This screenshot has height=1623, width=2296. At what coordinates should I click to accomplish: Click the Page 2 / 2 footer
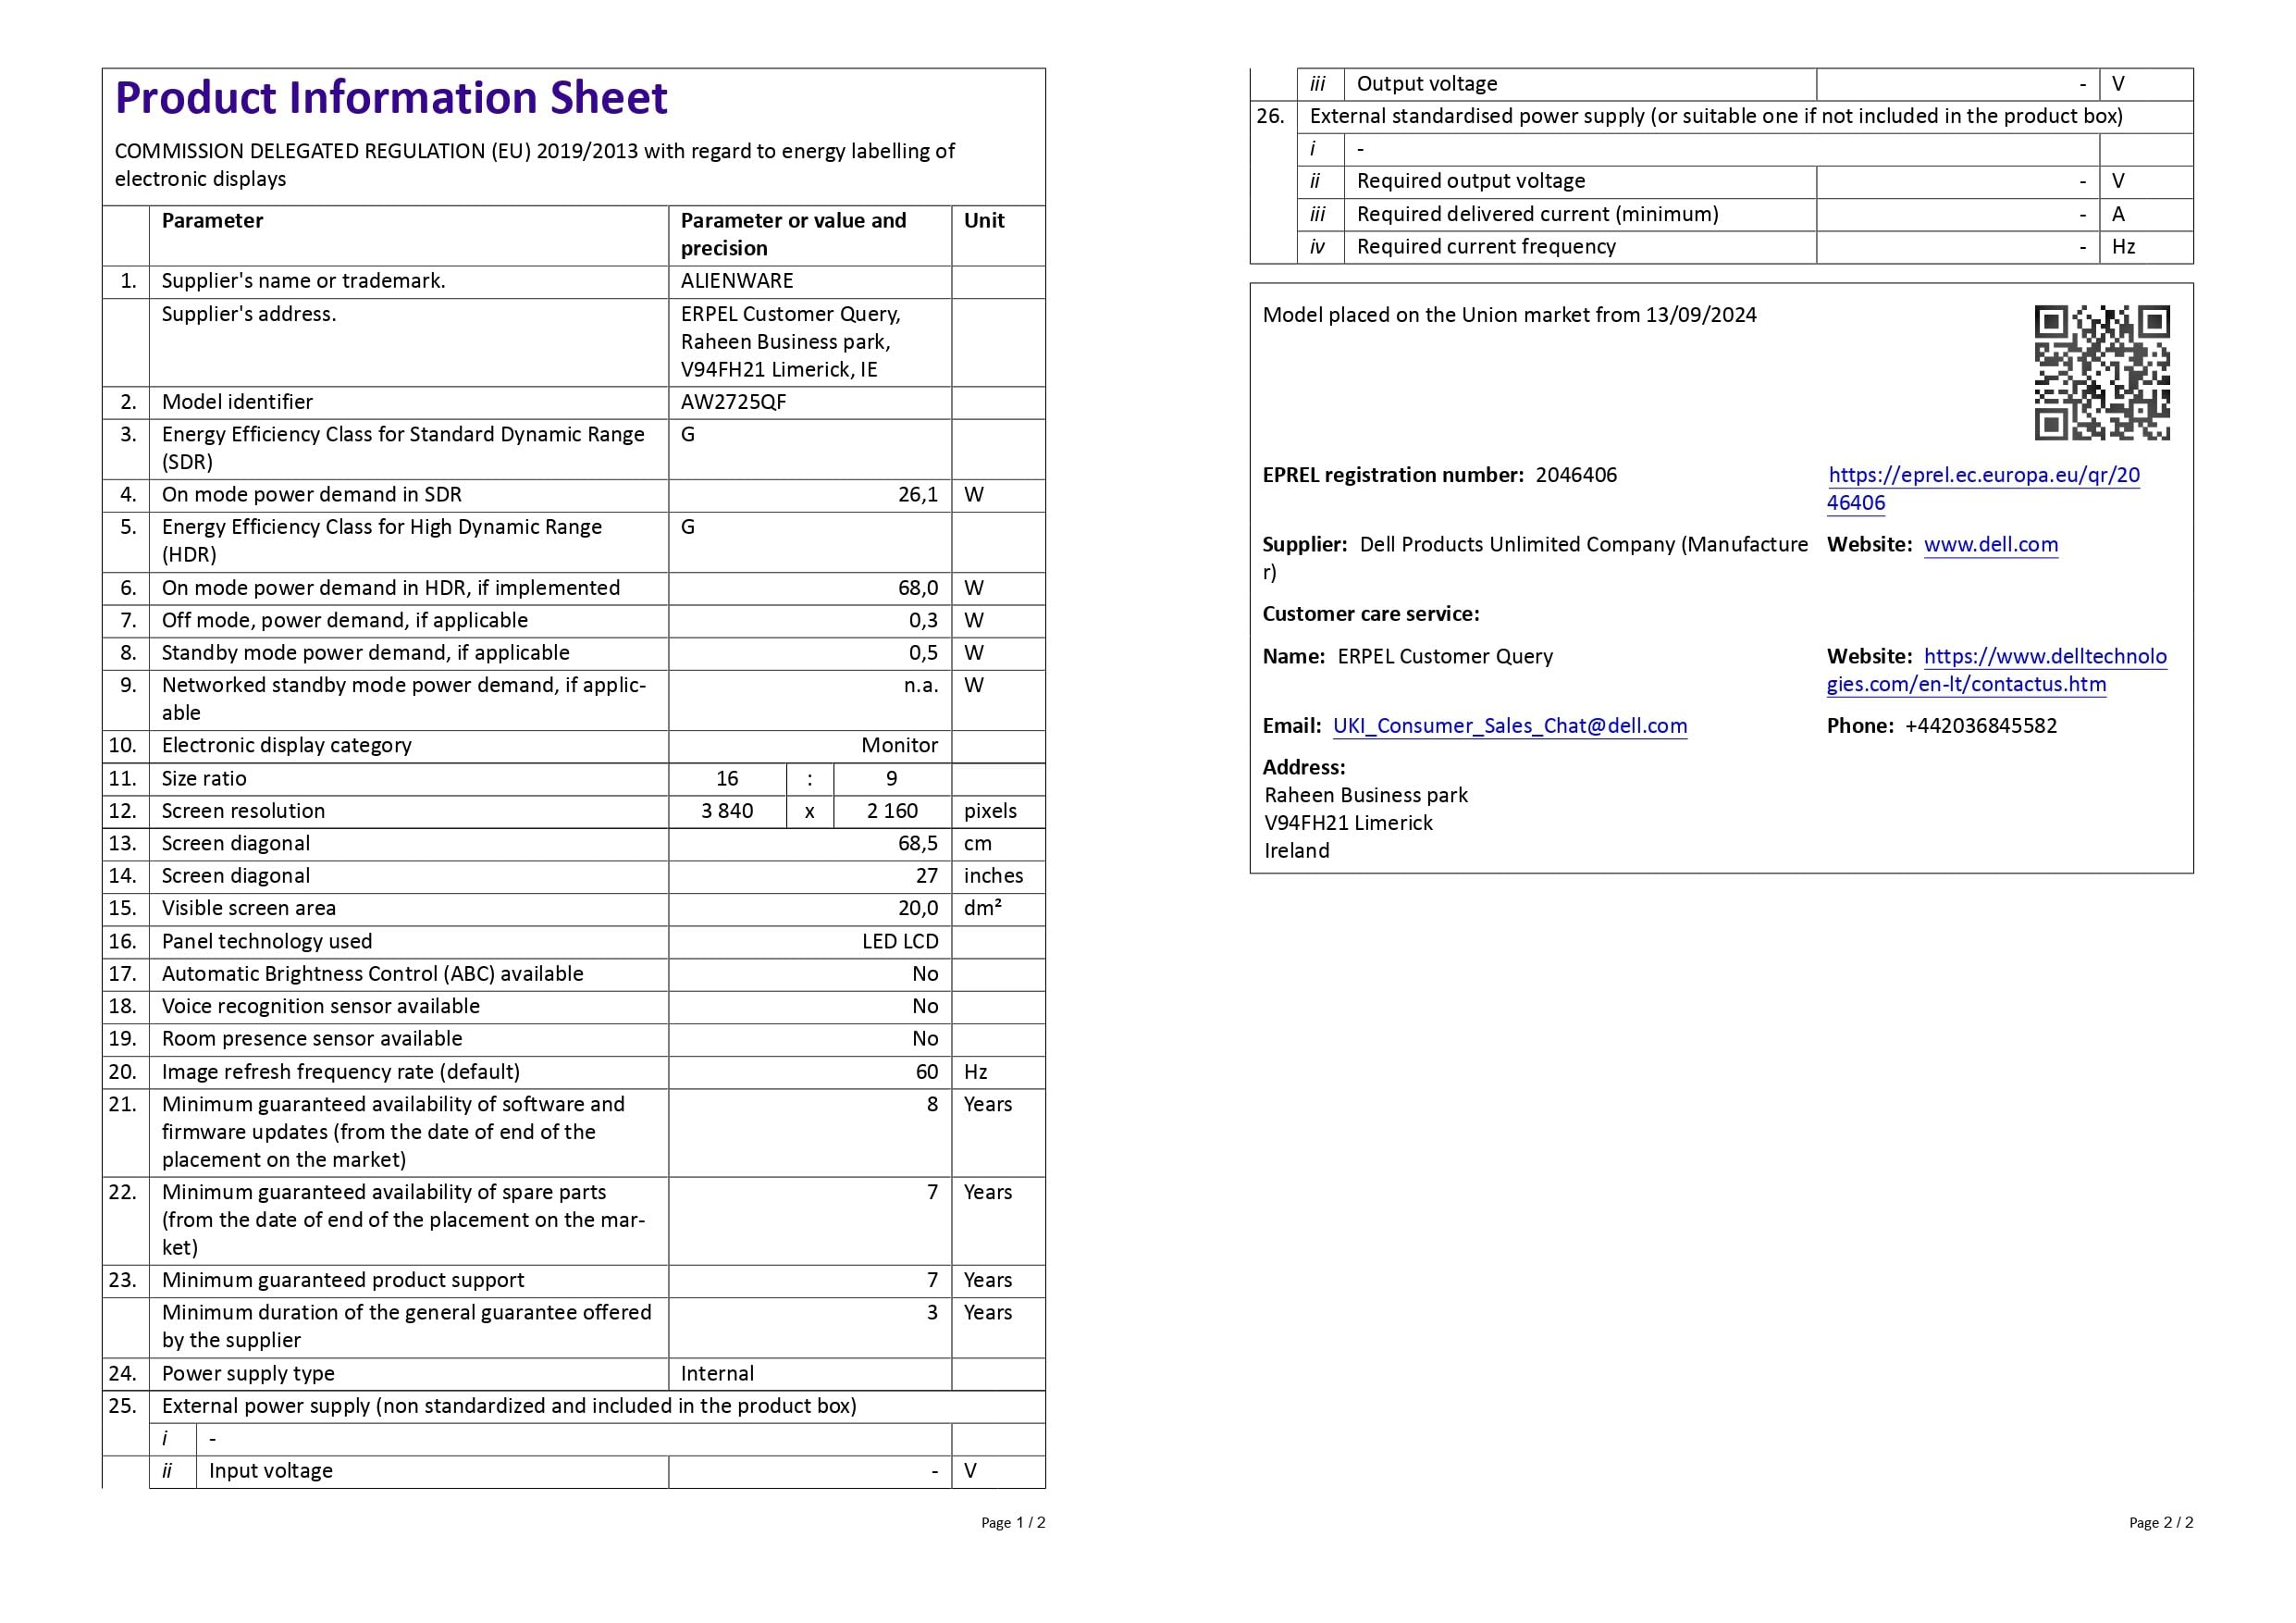2161,1523
